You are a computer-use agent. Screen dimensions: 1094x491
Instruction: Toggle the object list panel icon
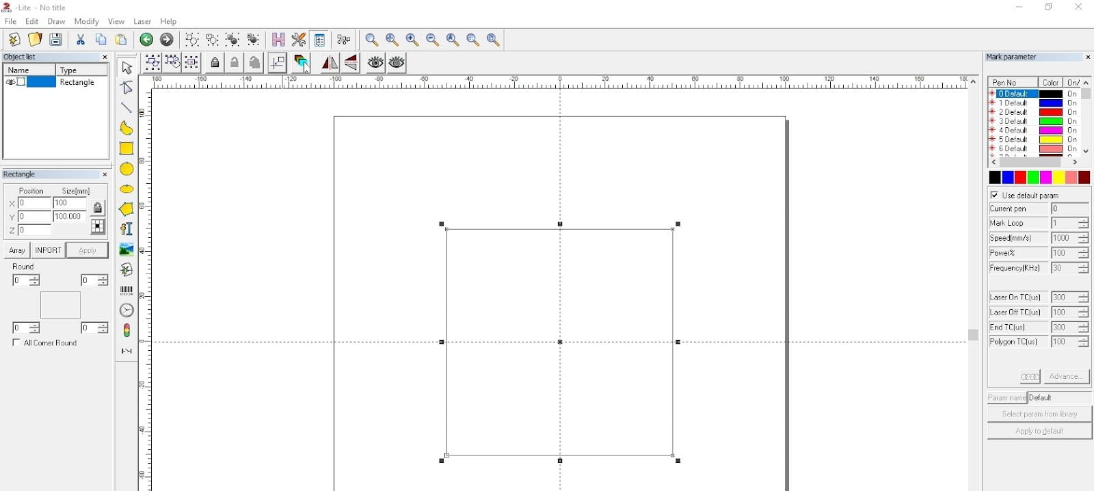(319, 40)
